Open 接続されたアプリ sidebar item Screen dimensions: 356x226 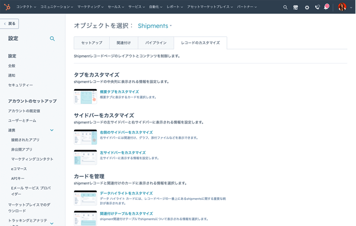pyautogui.click(x=25, y=140)
